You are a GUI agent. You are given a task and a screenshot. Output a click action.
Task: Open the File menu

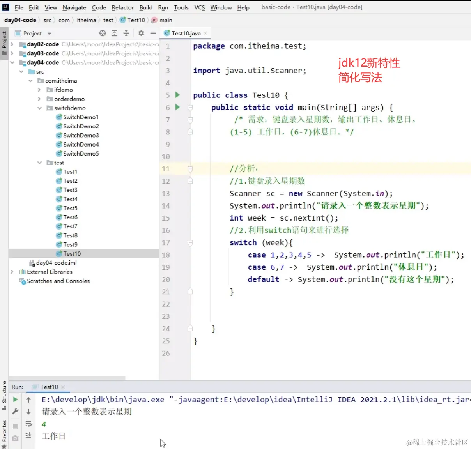click(x=19, y=7)
